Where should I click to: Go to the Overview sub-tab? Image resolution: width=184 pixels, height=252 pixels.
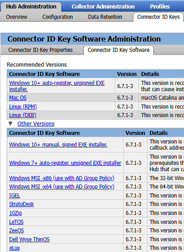(17, 17)
